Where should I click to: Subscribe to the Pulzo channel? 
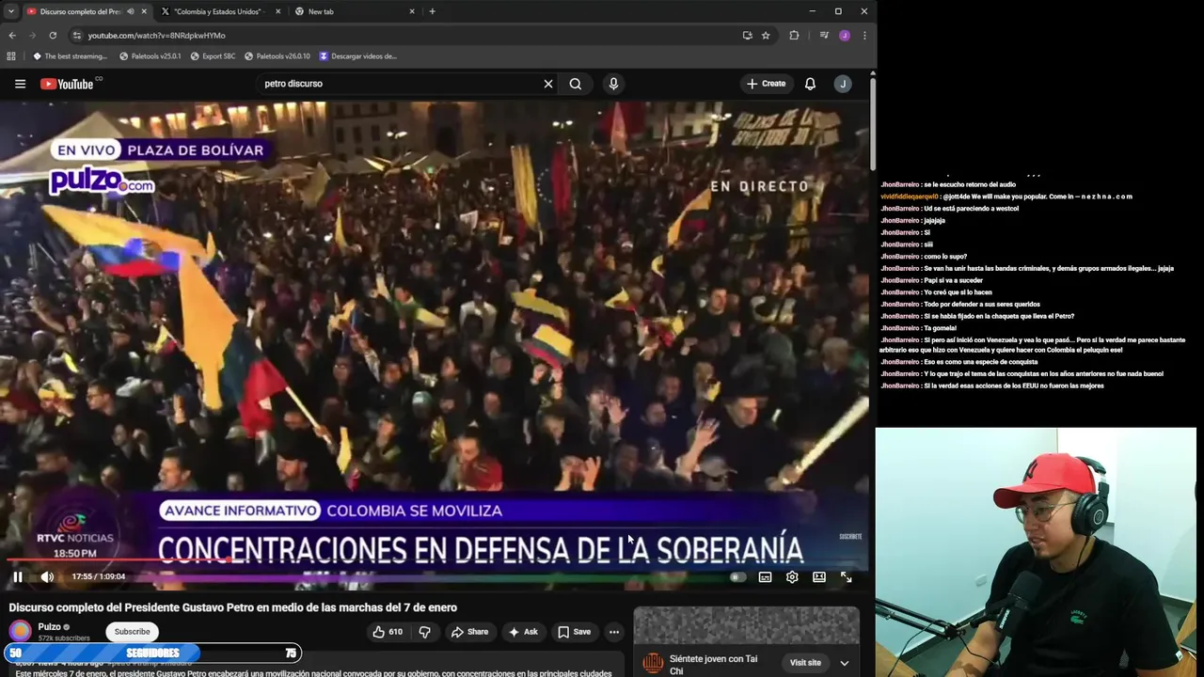132,632
